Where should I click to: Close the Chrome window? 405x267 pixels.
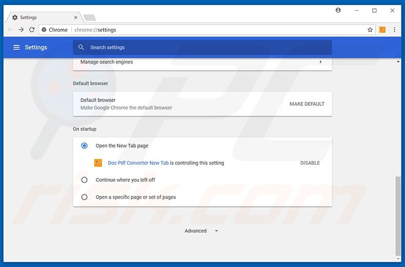[392, 11]
